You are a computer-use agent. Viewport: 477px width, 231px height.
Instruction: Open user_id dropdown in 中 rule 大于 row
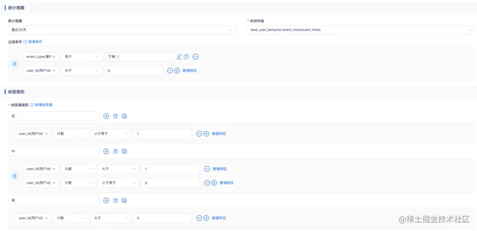point(41,169)
